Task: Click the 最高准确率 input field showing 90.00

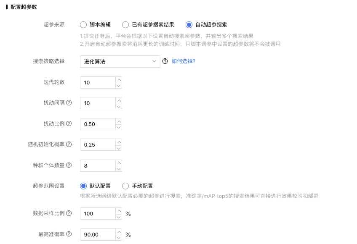Action: [x=98, y=234]
